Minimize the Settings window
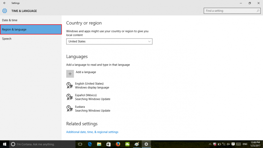This screenshot has height=148, width=263. [x=241, y=3]
